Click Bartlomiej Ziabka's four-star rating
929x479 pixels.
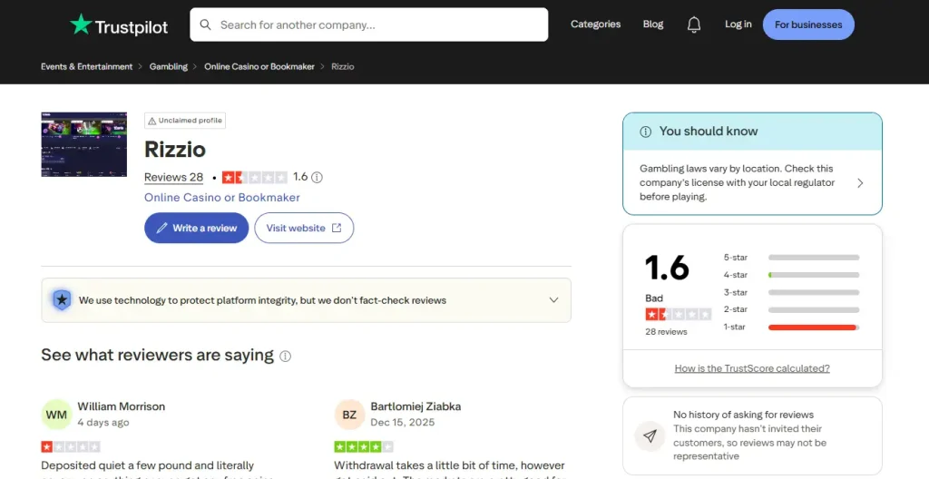coord(364,446)
